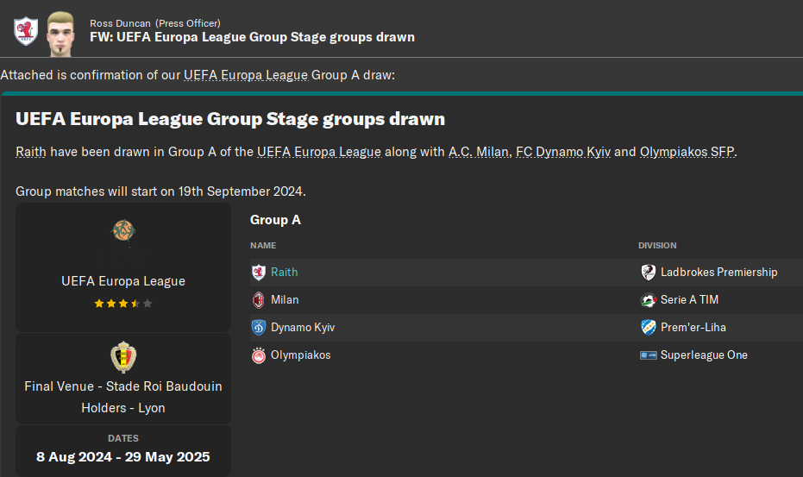Open A.C. Milan link in the news text
This screenshot has height=477, width=803.
coord(478,152)
